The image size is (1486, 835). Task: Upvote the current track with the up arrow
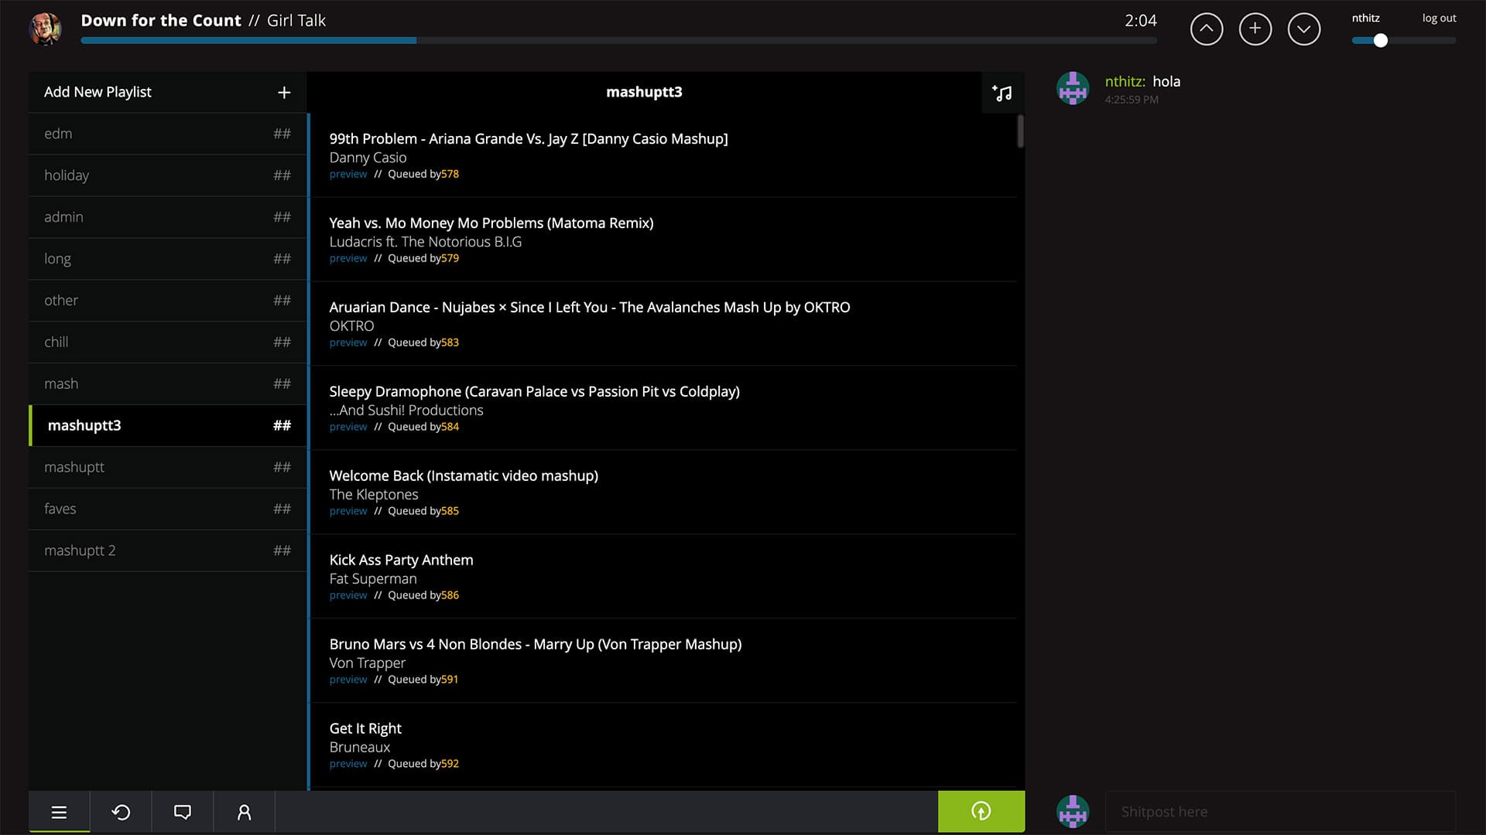pyautogui.click(x=1206, y=29)
